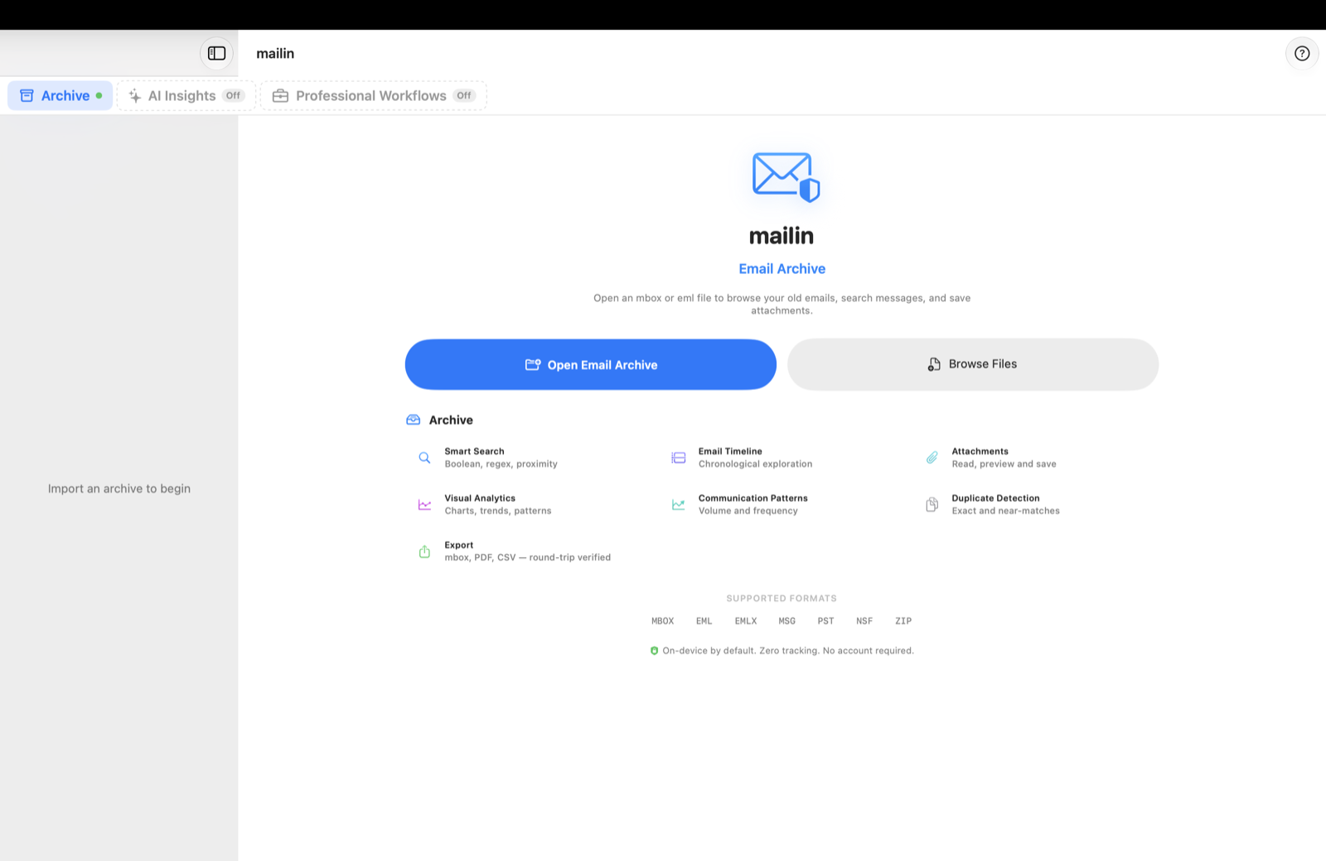Viewport: 1326px width, 861px height.
Task: Click the Smart Search magnifier icon
Action: pos(424,458)
